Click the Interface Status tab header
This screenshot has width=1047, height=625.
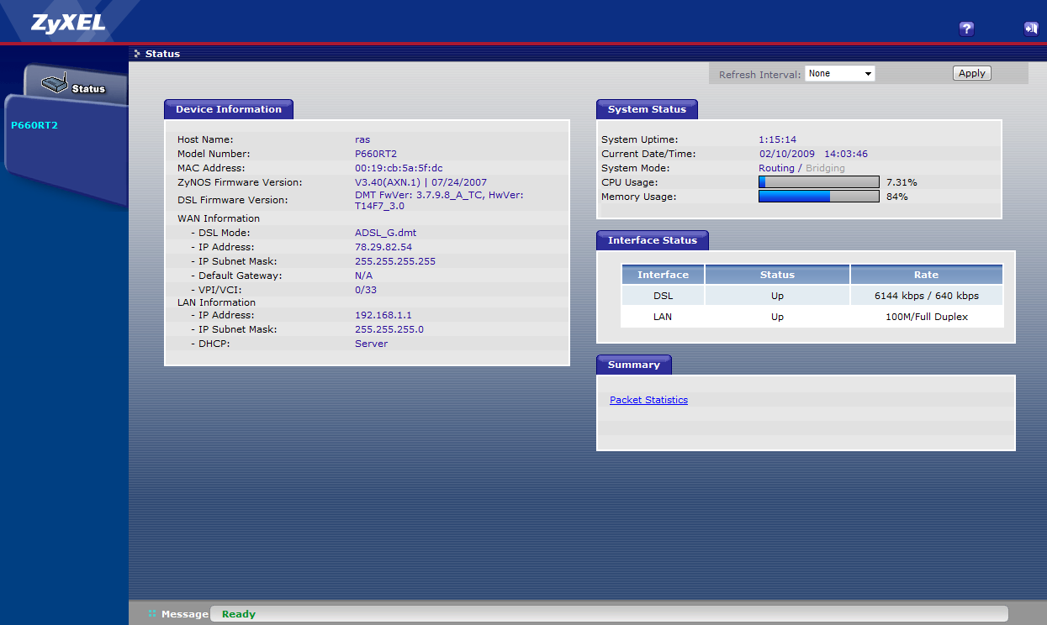tap(652, 240)
